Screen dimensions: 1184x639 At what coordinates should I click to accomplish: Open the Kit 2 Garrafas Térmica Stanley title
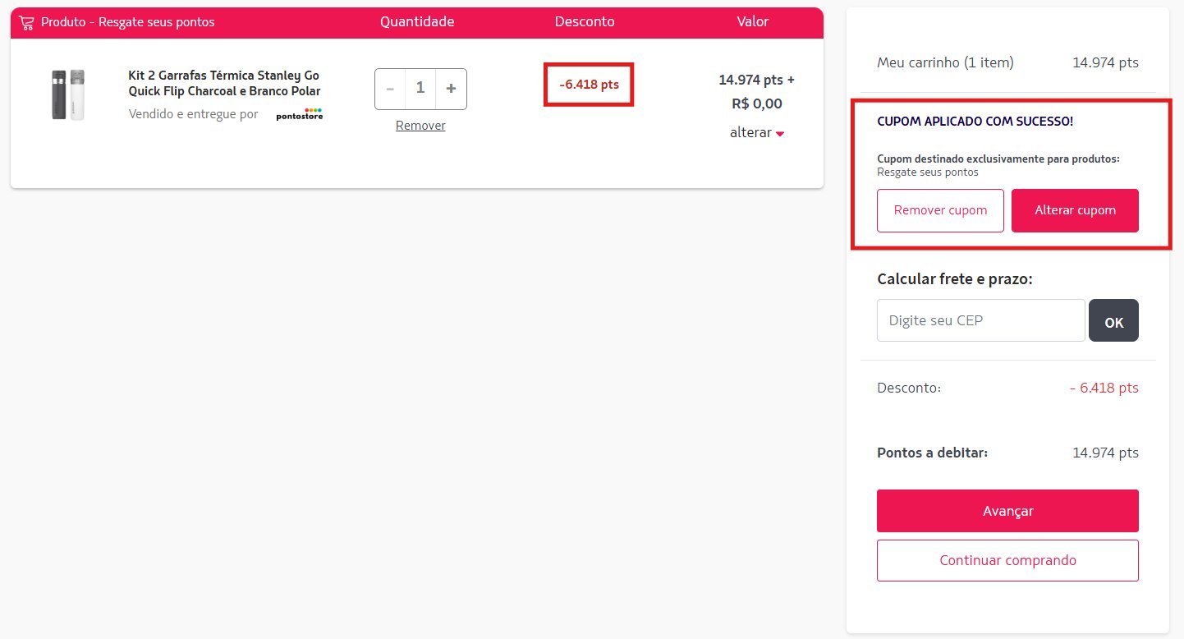point(224,83)
